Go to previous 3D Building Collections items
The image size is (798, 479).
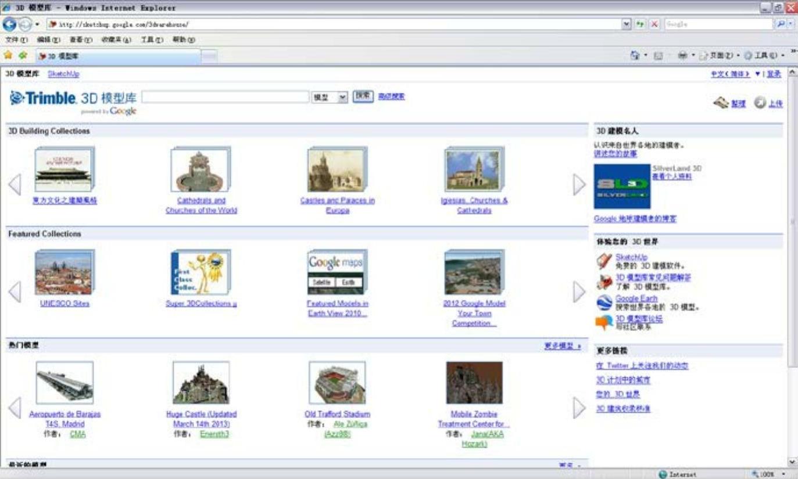coord(15,185)
